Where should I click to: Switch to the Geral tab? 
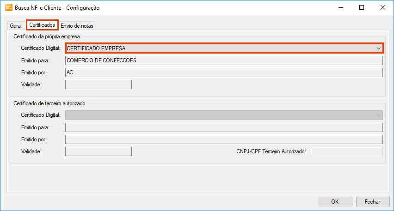pyautogui.click(x=16, y=26)
